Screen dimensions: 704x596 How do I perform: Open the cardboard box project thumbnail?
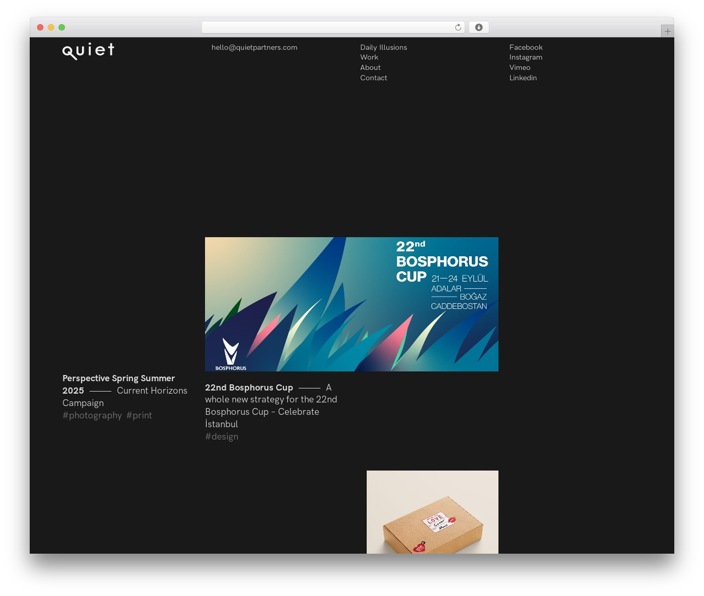(432, 512)
